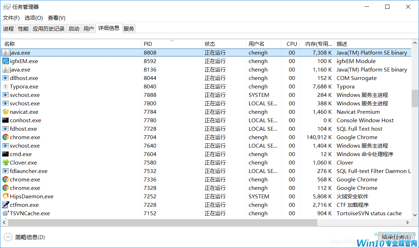Collapse to brief info with the chevron
The width and height of the screenshot is (419, 248).
click(8, 237)
